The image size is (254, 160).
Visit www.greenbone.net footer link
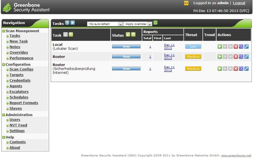236,156
